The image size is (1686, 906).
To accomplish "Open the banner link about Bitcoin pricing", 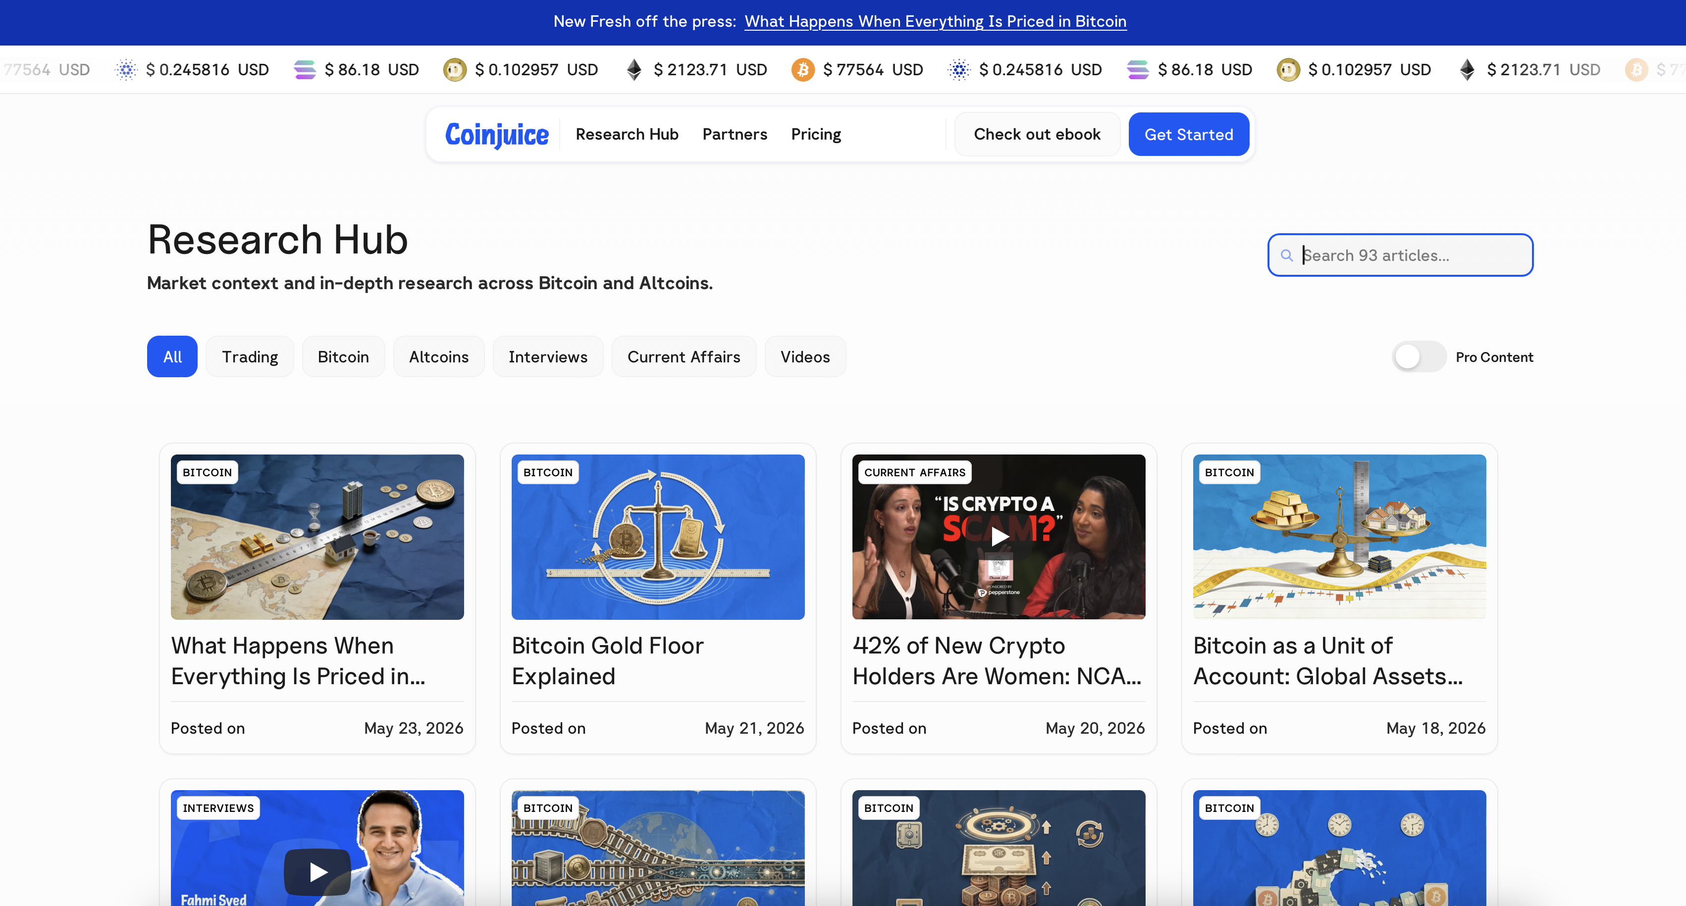I will click(935, 22).
